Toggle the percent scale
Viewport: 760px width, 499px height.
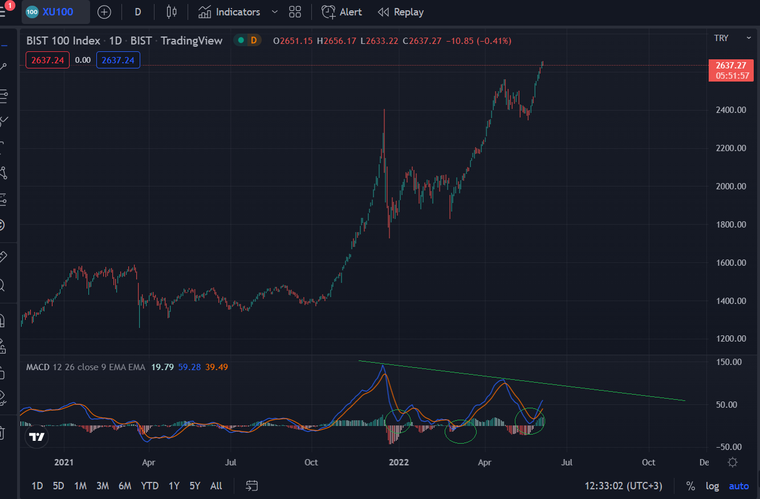point(690,486)
